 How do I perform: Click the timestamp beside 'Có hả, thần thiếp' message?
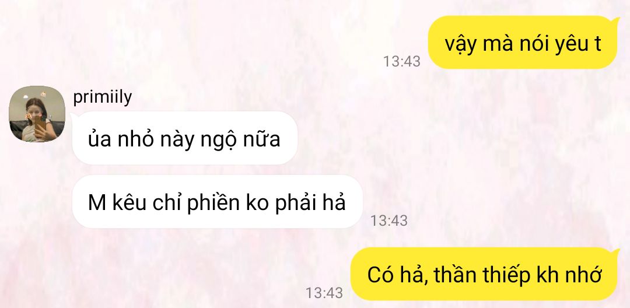click(324, 293)
